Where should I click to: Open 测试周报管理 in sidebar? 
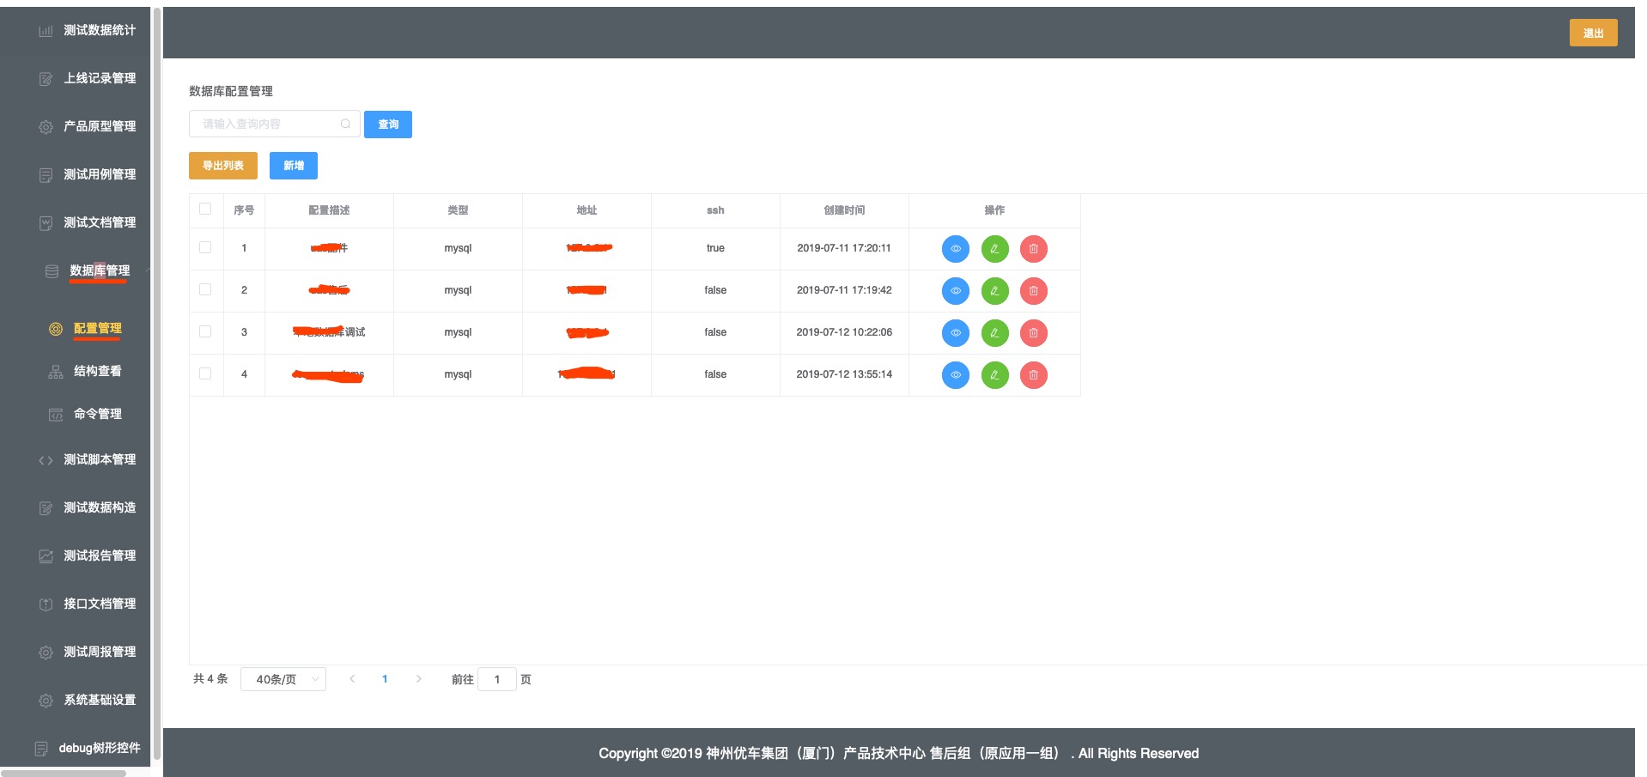click(x=100, y=652)
